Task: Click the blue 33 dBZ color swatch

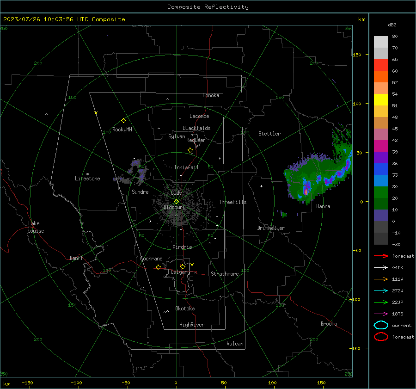Action: [x=381, y=169]
